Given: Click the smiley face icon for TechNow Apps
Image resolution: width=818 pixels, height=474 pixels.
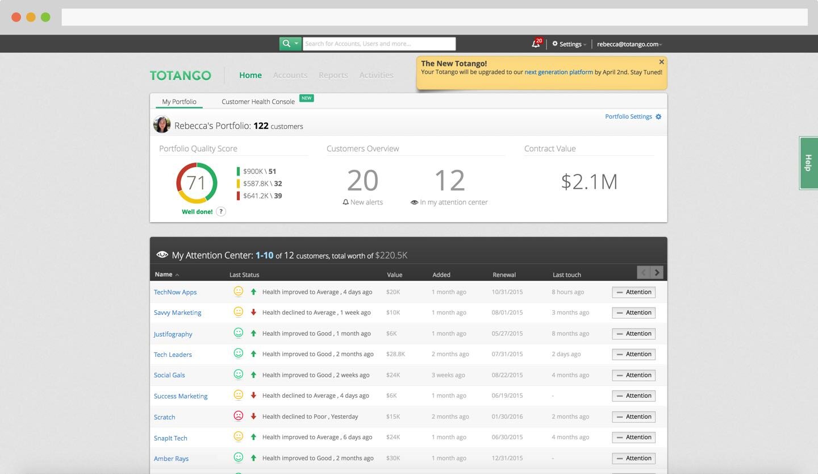Looking at the screenshot, I should (x=239, y=291).
